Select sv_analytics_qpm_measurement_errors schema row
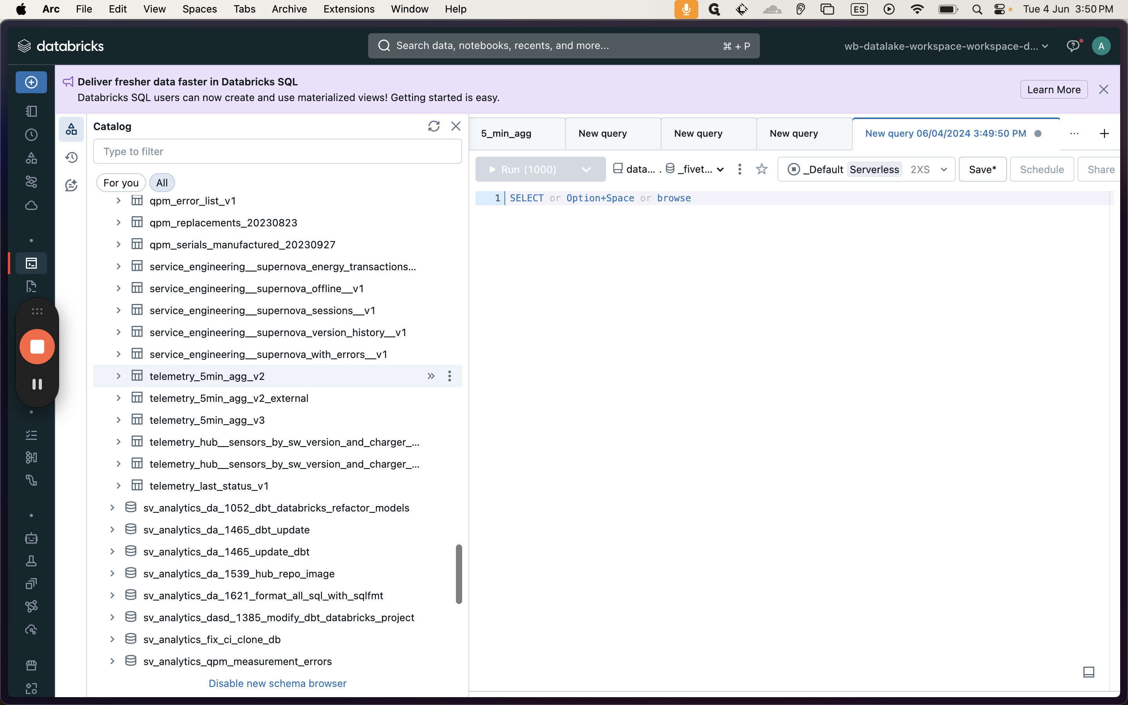Viewport: 1128px width, 705px height. [x=277, y=661]
